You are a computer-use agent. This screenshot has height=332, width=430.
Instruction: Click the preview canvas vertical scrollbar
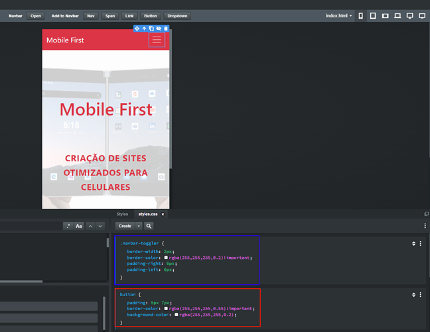[x=171, y=99]
